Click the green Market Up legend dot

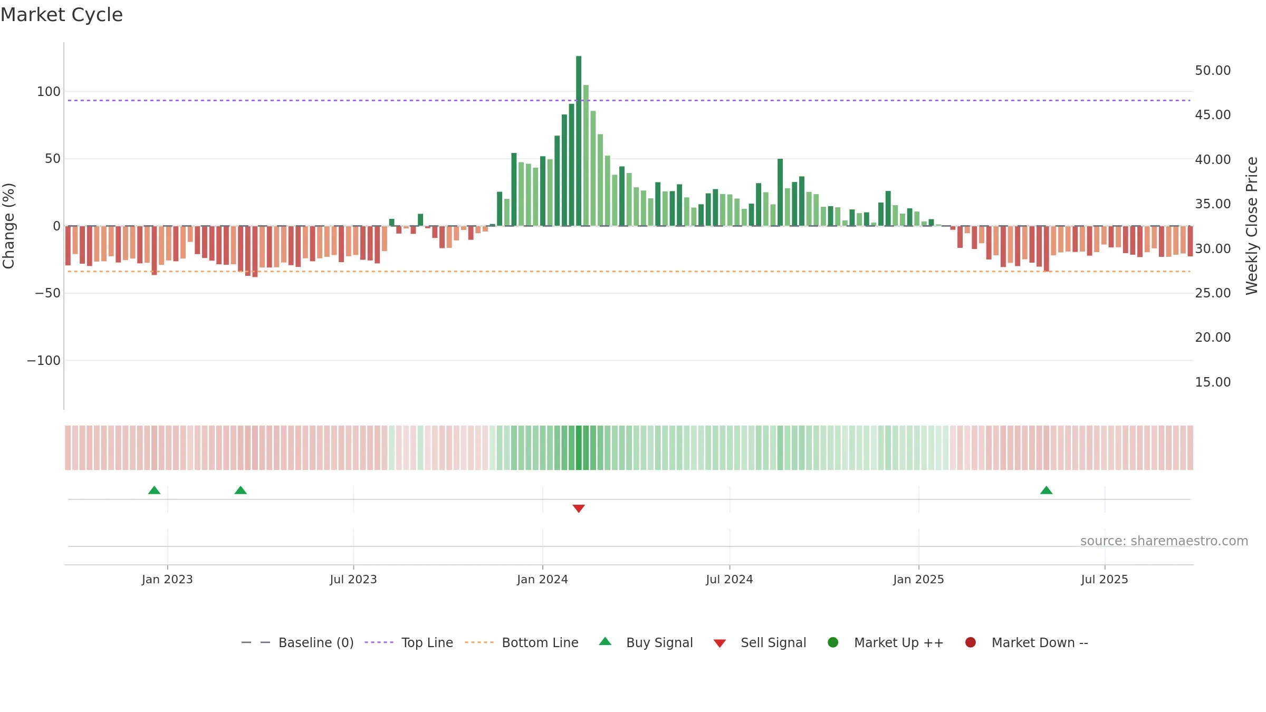coord(833,642)
